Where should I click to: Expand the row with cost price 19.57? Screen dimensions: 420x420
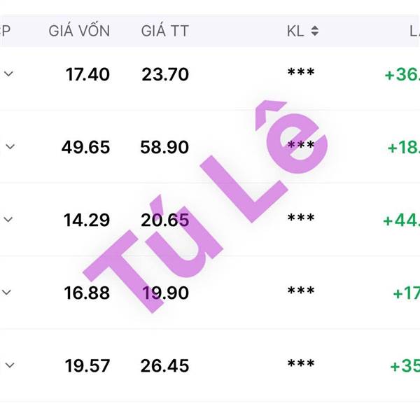coord(10,365)
